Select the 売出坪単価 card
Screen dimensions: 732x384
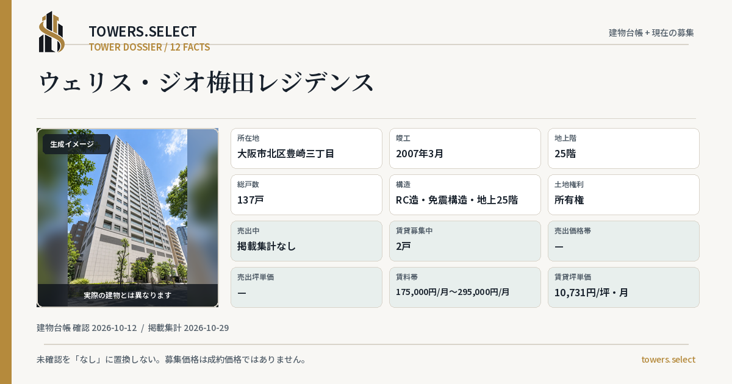306,287
